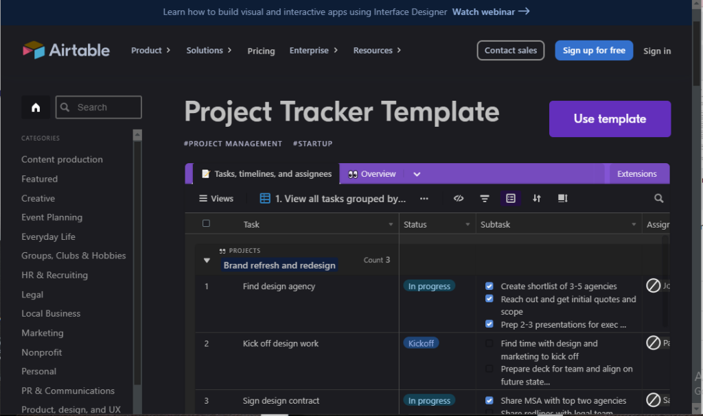
Task: Open the Product menu in the navigation
Action: [x=150, y=50]
